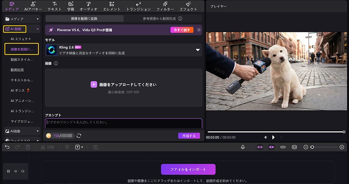Select テキストから... in sidebar
This screenshot has height=184, width=349.
pyautogui.click(x=21, y=80)
